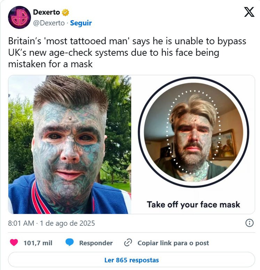Click the Dexerto profile avatar
Image resolution: width=260 pixels, height=270 pixels.
(19, 17)
